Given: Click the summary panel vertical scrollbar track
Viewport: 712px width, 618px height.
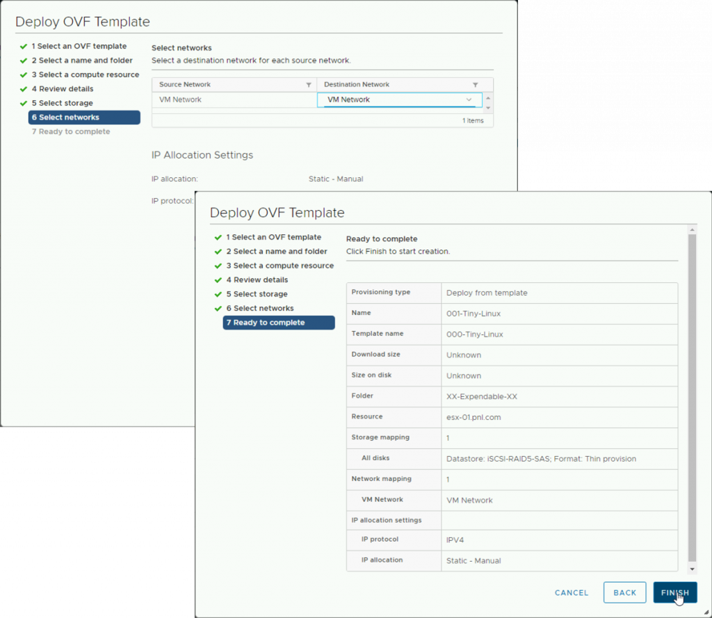Looking at the screenshot, I should click(691, 396).
